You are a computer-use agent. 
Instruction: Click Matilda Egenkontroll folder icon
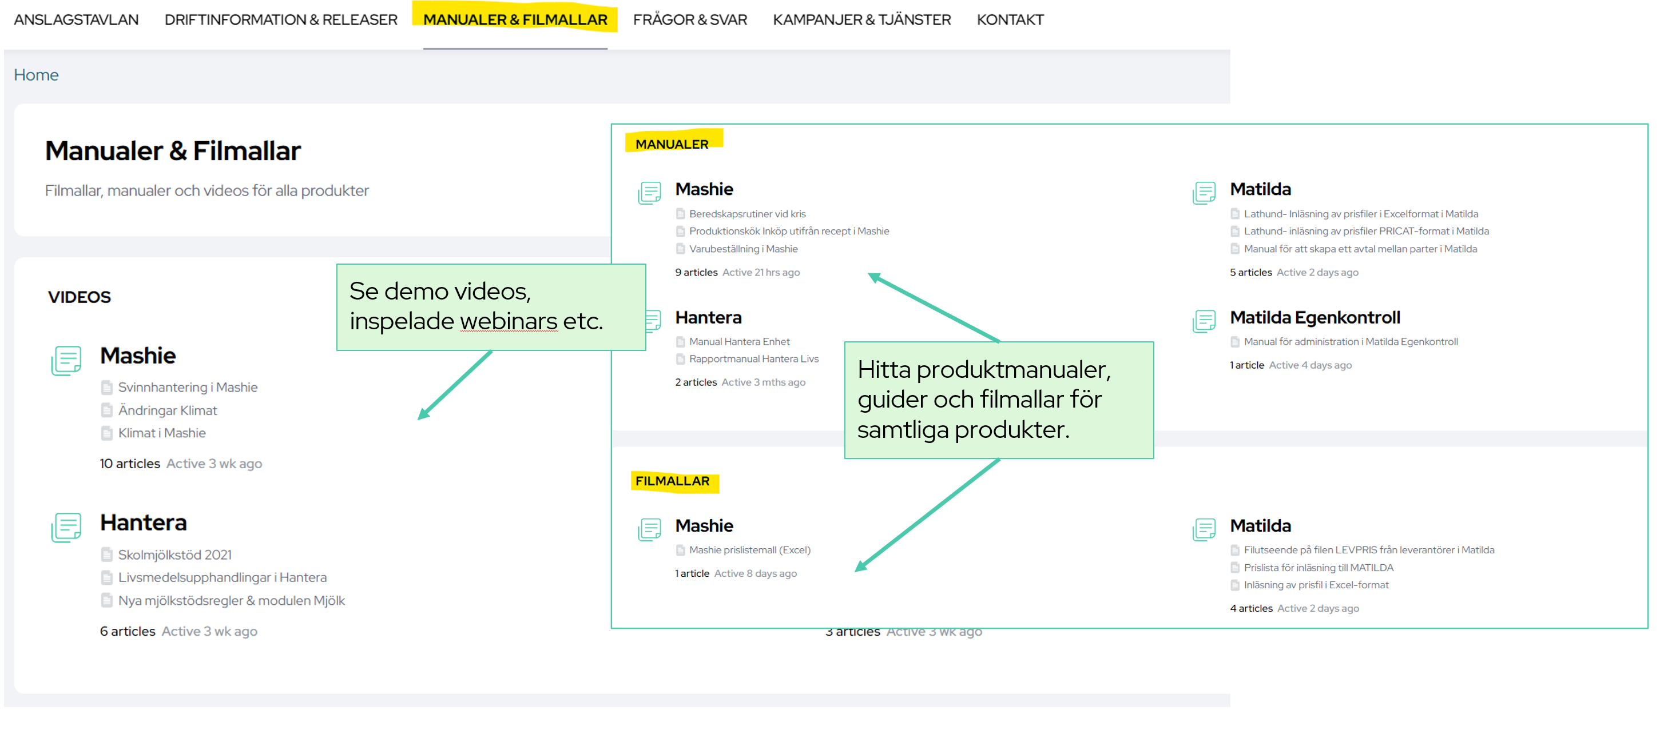point(1204,321)
